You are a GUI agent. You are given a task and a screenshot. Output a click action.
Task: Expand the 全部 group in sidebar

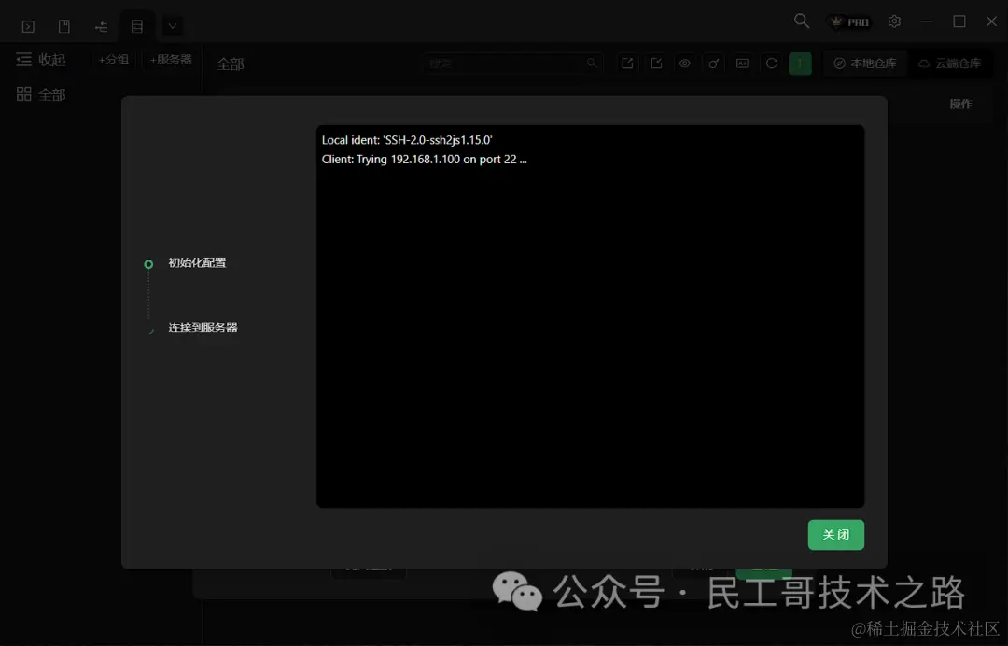click(x=41, y=93)
